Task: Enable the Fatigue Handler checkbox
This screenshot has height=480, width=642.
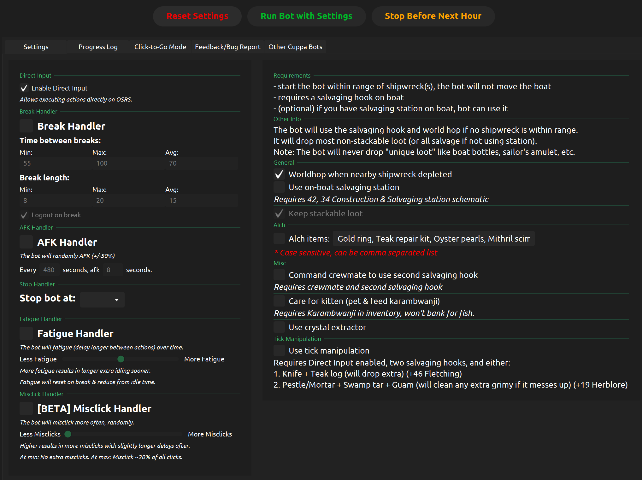Action: coord(26,333)
